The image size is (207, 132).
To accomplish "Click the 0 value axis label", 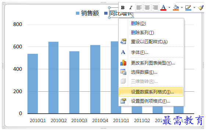I will tap(21, 113).
